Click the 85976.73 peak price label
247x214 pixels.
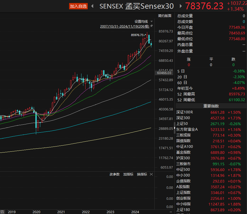point(137,35)
